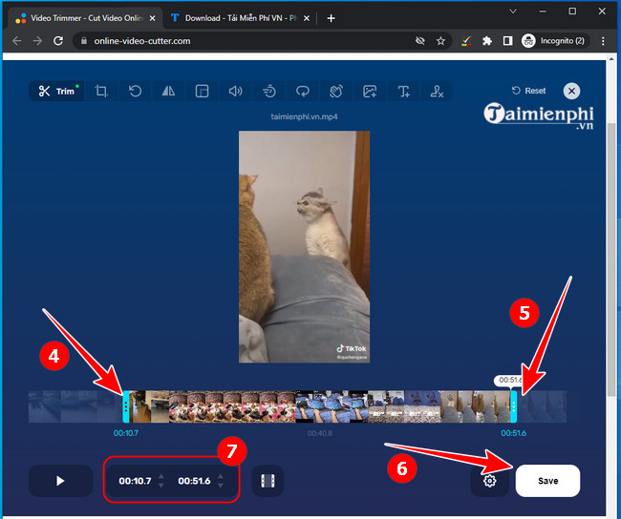Click the taimienphi.vn.mp4 file name
Viewport: 621px width, 519px height.
pos(304,116)
